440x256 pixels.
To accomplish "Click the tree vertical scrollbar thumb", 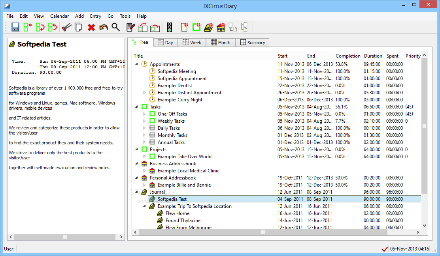I will tap(424, 125).
